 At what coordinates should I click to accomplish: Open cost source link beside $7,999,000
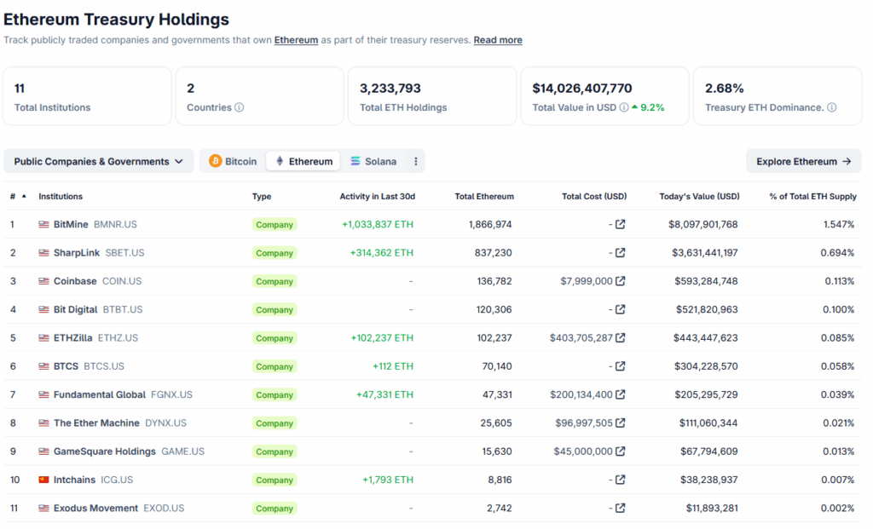click(x=621, y=281)
